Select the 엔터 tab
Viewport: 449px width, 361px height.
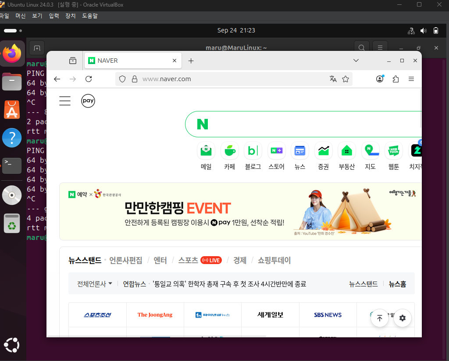tap(160, 261)
